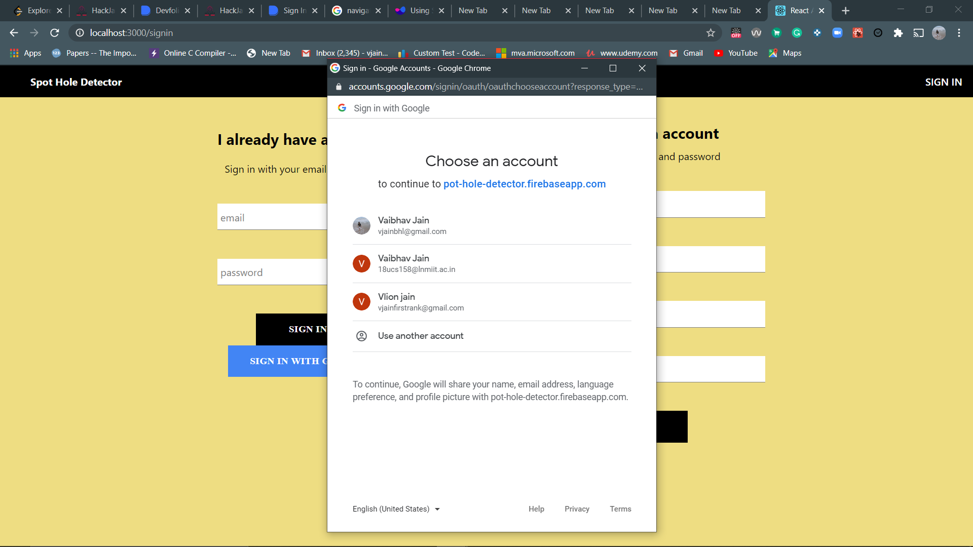The image size is (973, 547).
Task: Click the Zoom extension icon
Action: tap(837, 33)
